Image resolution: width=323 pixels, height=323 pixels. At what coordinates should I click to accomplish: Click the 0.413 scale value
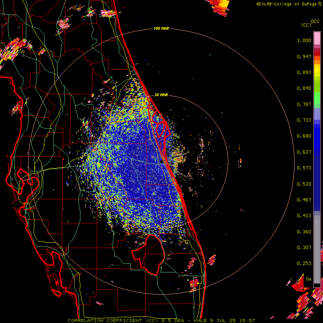[304, 216]
